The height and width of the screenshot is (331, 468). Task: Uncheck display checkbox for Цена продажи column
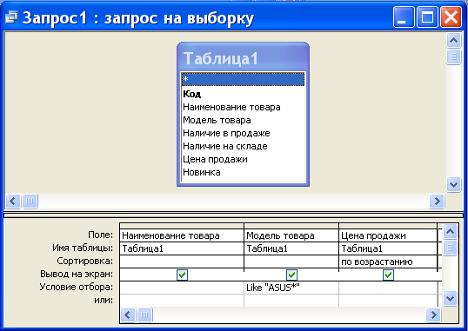pos(388,275)
